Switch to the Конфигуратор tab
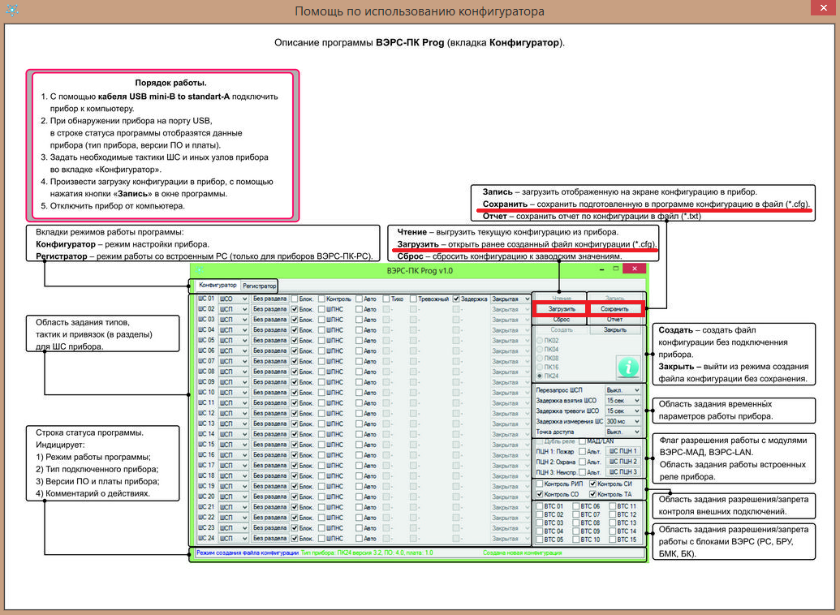Screen dimensions: 840x615 point(218,285)
